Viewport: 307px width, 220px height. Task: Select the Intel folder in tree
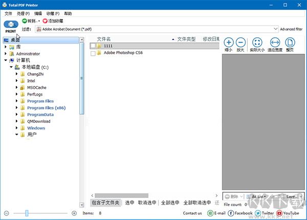(x=31, y=81)
